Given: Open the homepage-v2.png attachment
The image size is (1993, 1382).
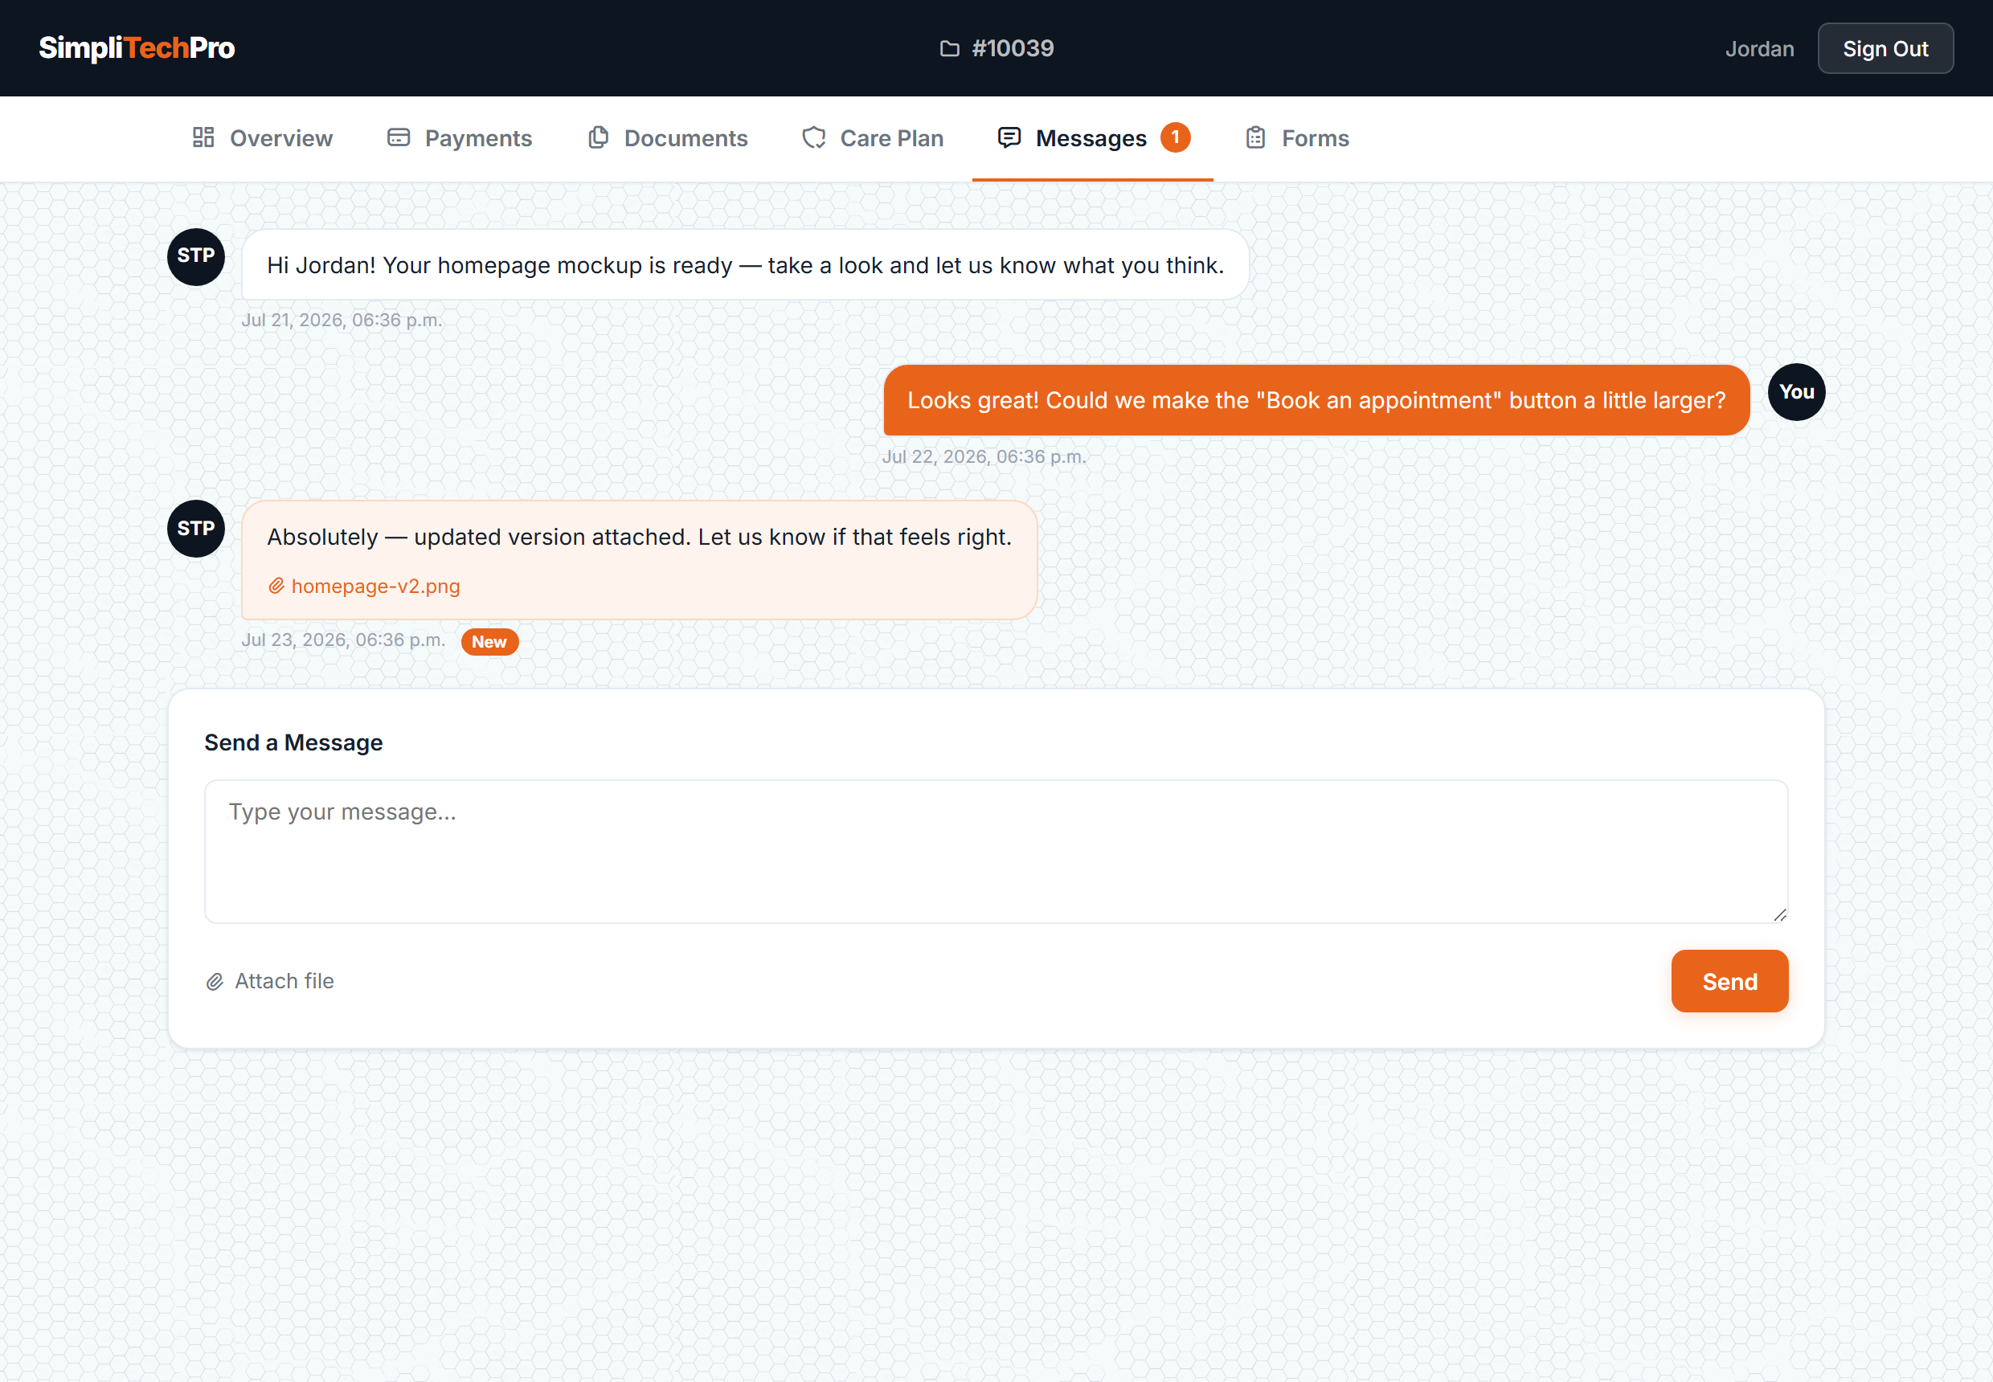Looking at the screenshot, I should point(364,587).
